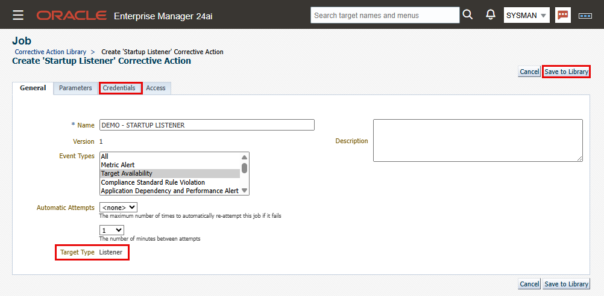604x296 pixels.
Task: Click into the Description text area
Action: click(x=477, y=140)
